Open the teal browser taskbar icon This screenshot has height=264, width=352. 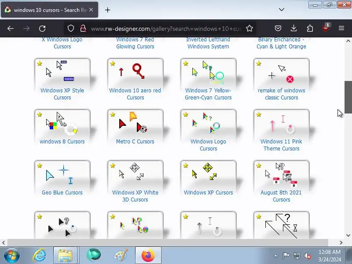pos(94,255)
